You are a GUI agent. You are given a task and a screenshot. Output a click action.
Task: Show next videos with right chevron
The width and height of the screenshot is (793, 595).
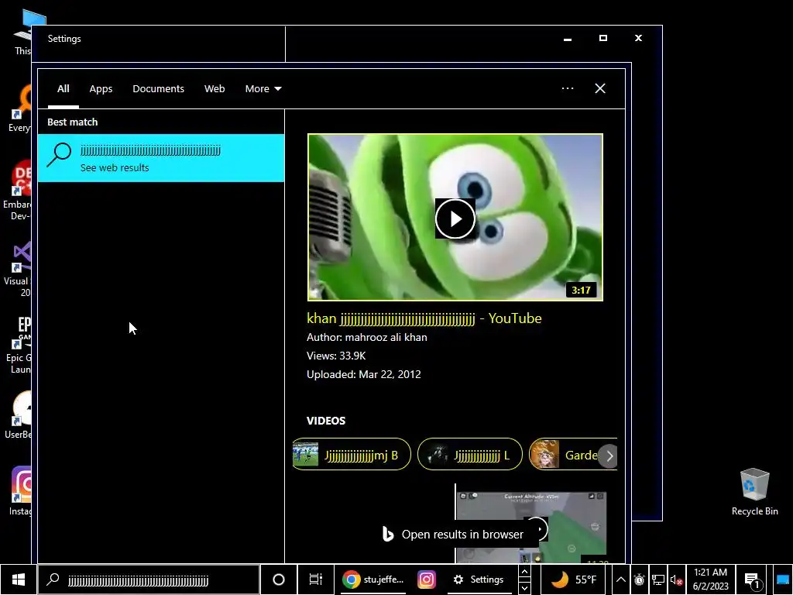pyautogui.click(x=609, y=456)
